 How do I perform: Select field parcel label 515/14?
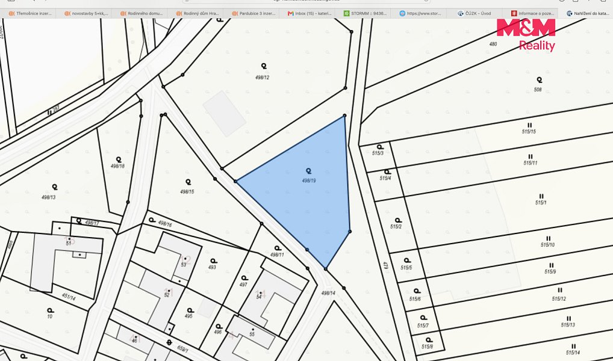(x=573, y=353)
